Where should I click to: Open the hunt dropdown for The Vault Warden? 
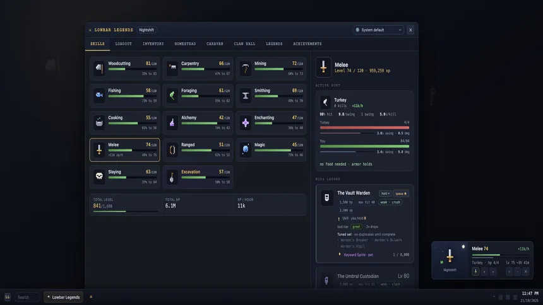coord(385,193)
